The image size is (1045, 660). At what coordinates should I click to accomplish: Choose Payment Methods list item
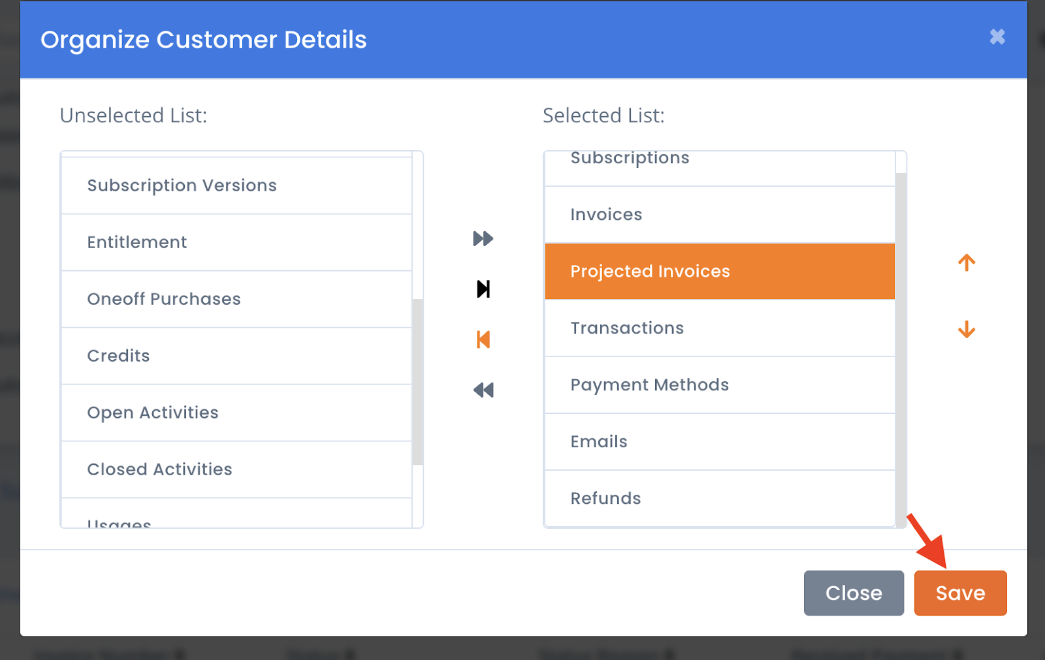pyautogui.click(x=720, y=385)
